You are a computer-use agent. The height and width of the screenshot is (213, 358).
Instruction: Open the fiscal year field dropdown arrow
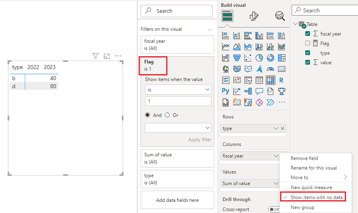pyautogui.click(x=276, y=156)
